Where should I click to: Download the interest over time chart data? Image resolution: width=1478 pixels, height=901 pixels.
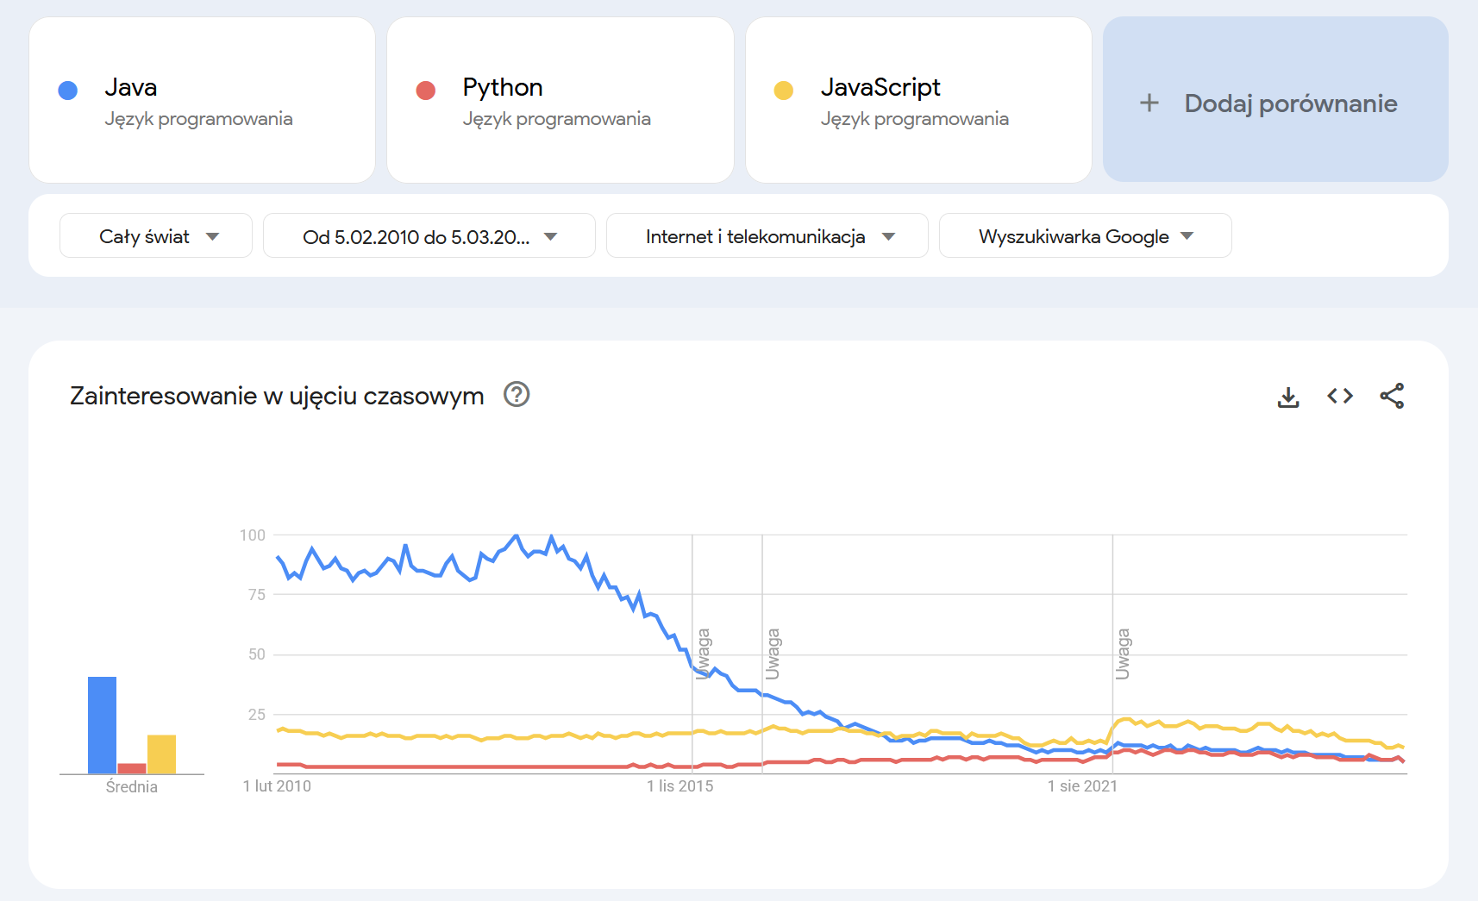click(1288, 397)
